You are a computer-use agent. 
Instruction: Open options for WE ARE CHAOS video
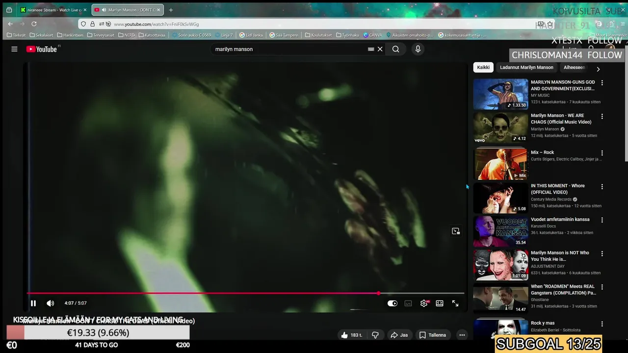pos(602,116)
